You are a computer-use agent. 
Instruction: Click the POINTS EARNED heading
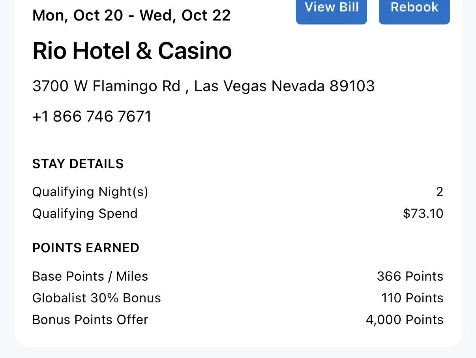(x=86, y=248)
